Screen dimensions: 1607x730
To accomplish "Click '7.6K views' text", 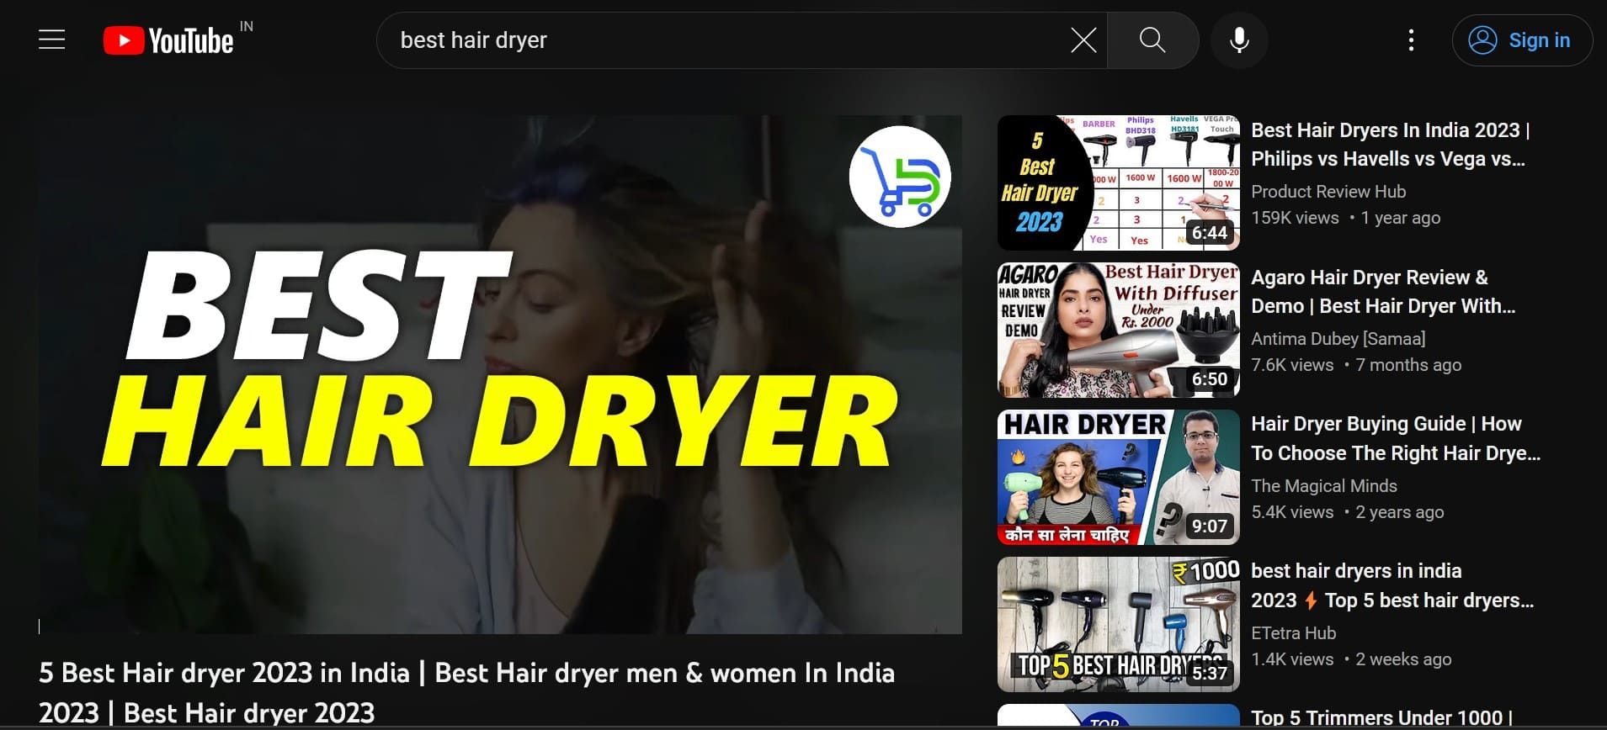I will pos(1292,364).
